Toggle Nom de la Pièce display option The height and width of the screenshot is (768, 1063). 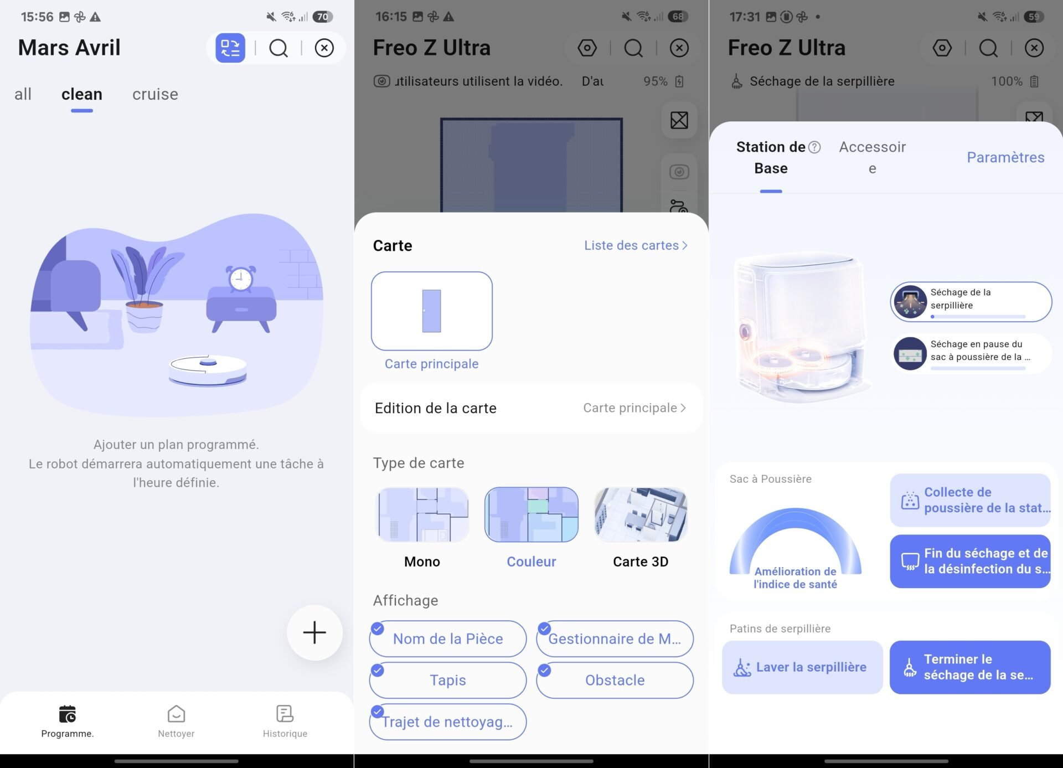click(x=448, y=638)
